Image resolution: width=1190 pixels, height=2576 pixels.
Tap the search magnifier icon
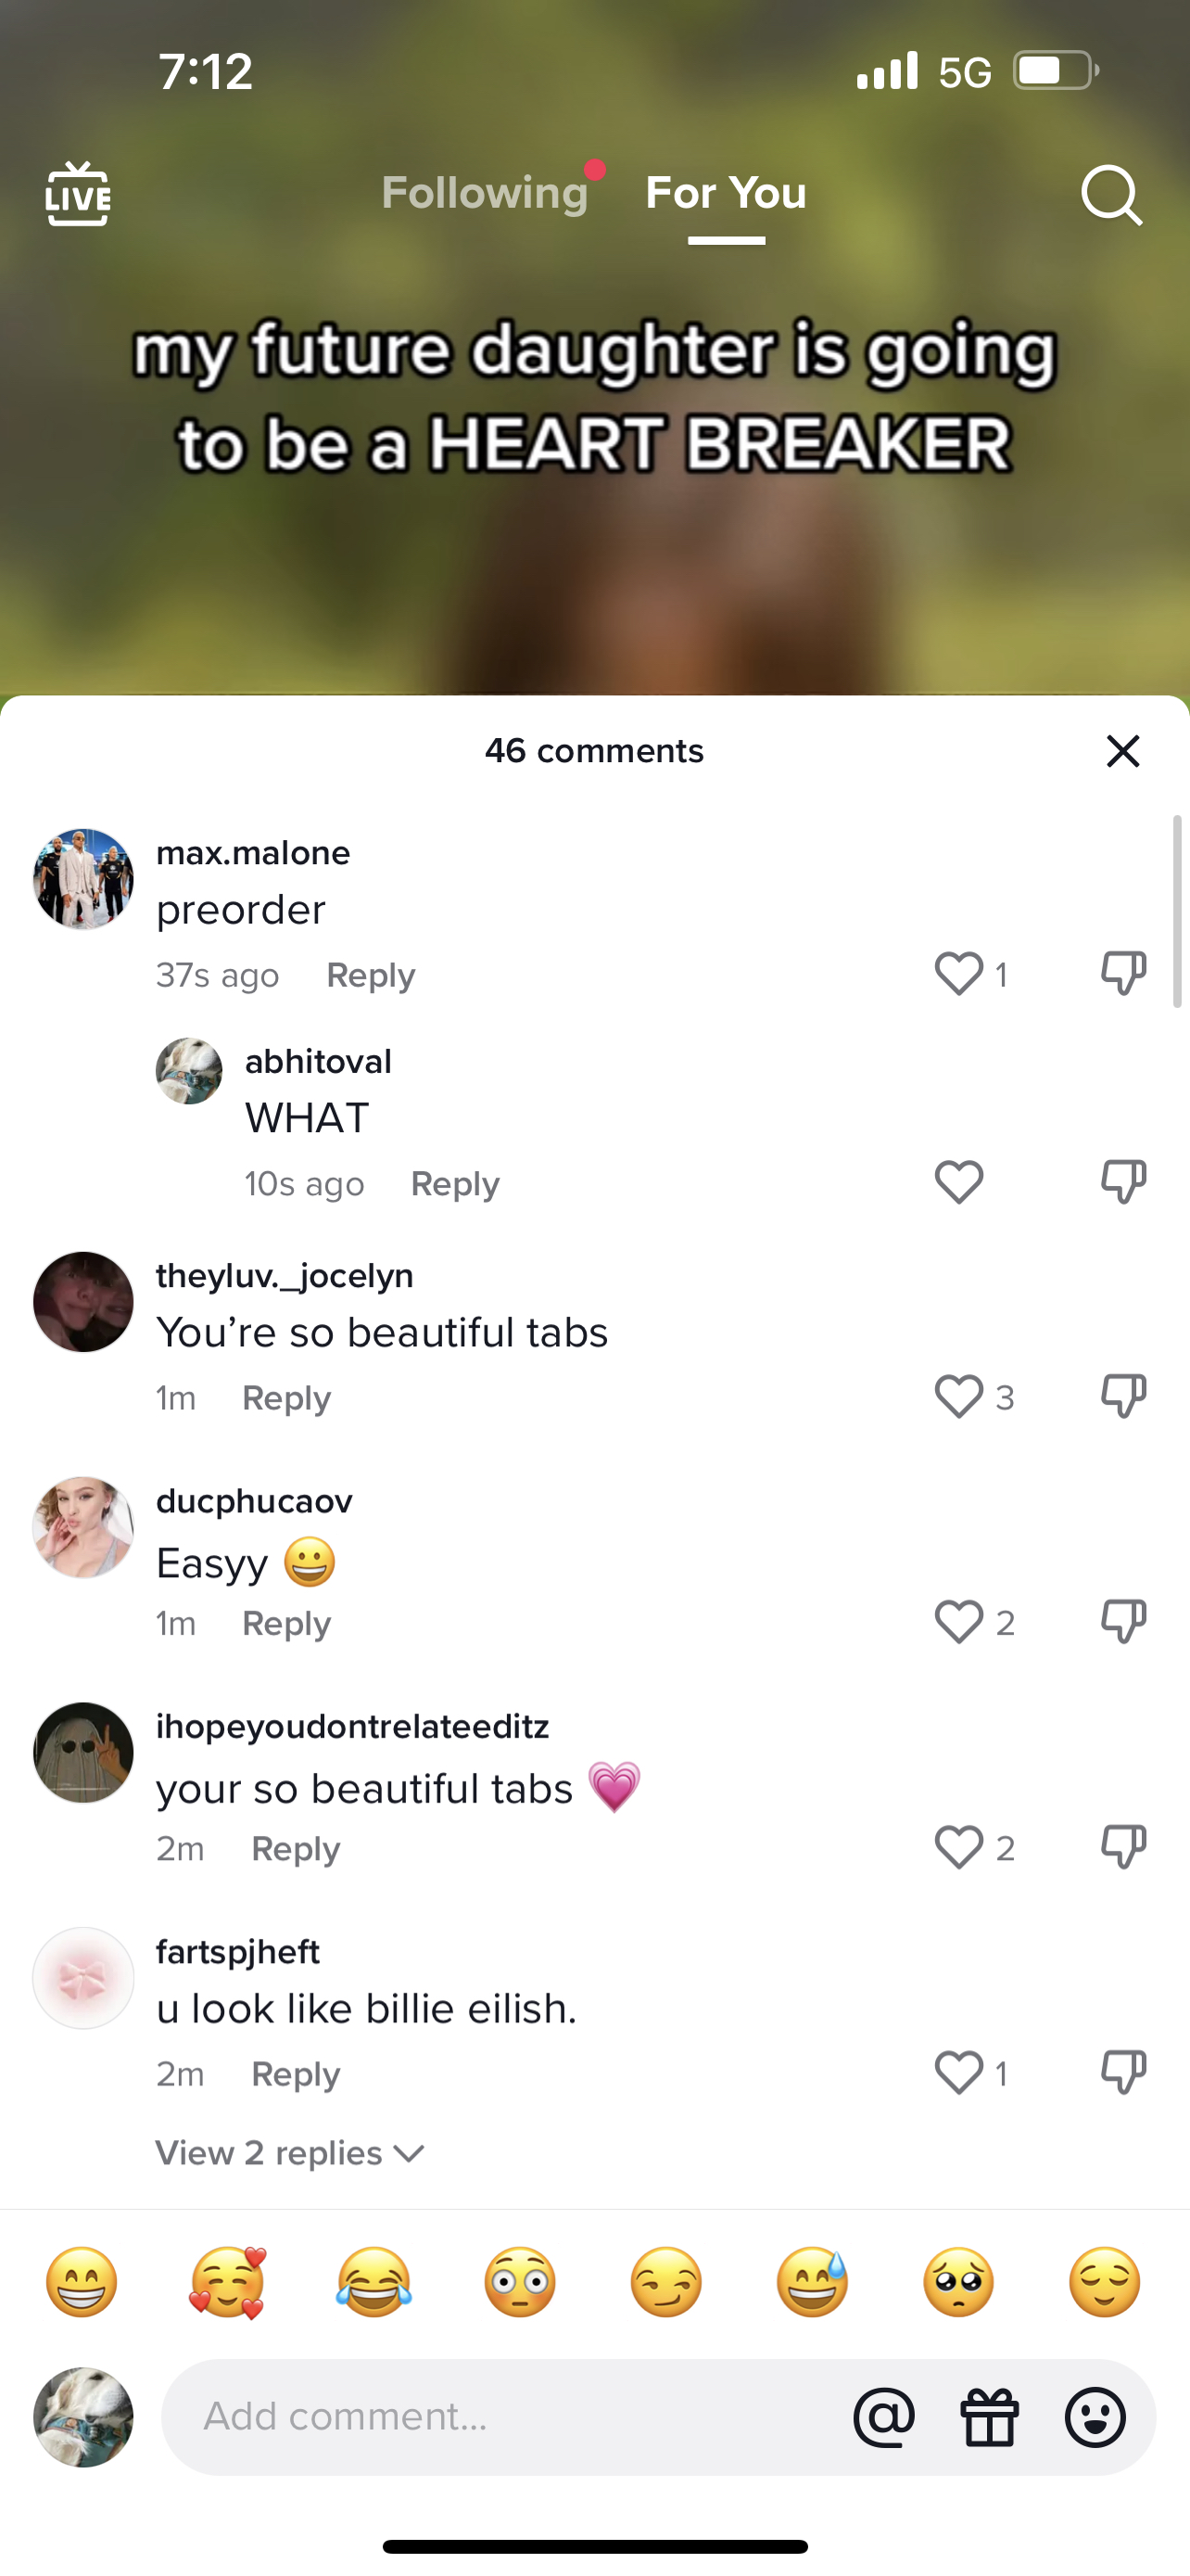click(1111, 195)
